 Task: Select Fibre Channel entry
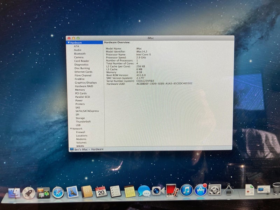point(83,75)
